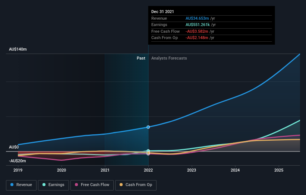This screenshot has height=195, width=306.
Task: Click the 'Cash From Op' row label in tooltip
Action: point(164,38)
